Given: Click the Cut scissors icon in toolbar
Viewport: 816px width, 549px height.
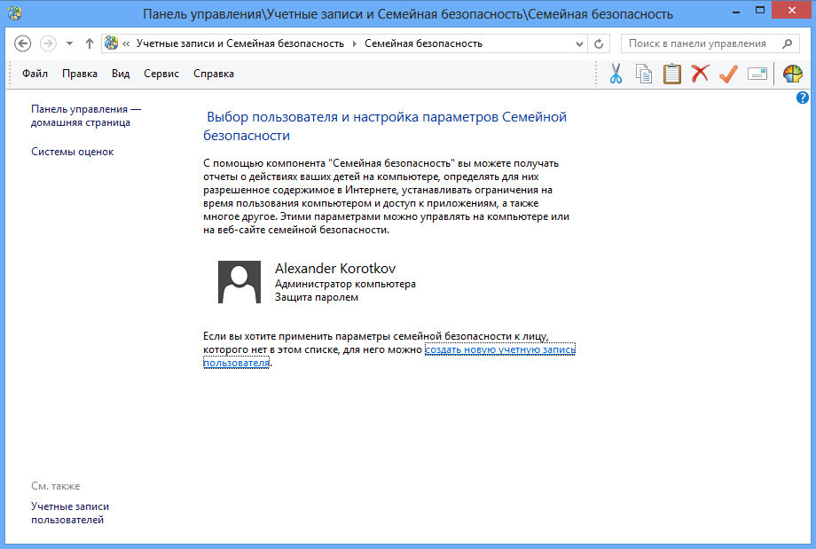Looking at the screenshot, I should click(x=616, y=74).
